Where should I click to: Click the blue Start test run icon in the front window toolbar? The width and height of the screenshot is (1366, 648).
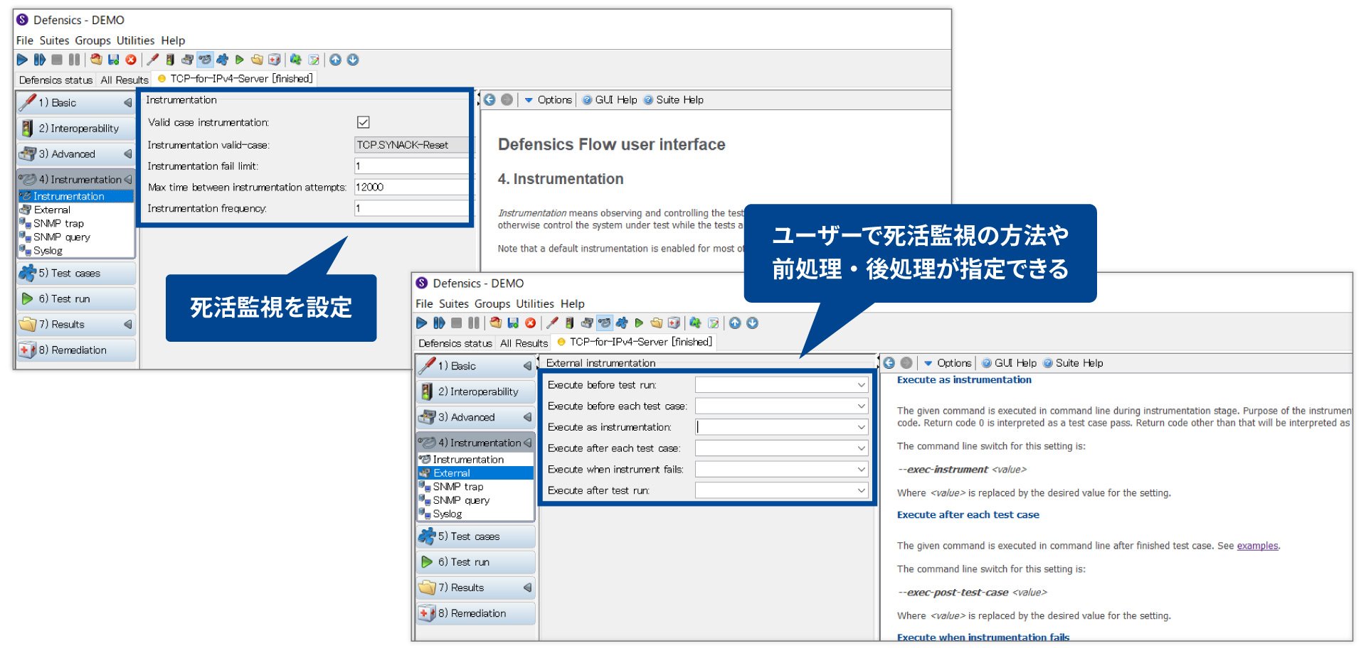pos(422,323)
